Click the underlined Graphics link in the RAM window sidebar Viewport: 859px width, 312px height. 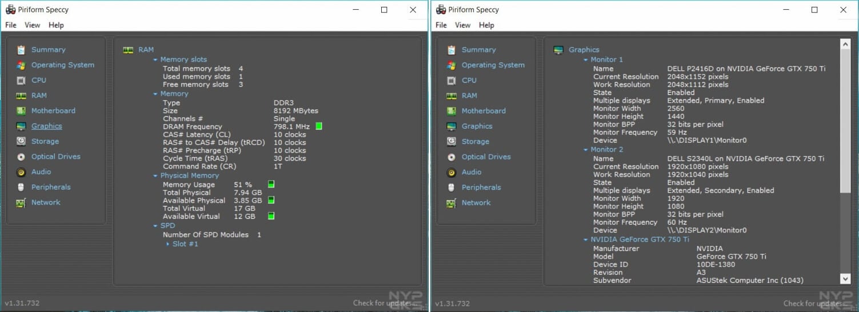(x=47, y=126)
